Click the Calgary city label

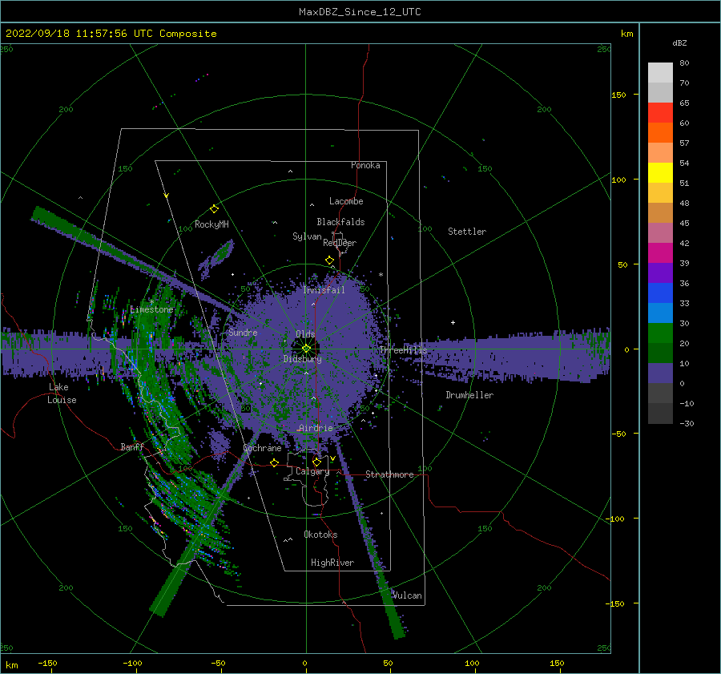click(312, 471)
